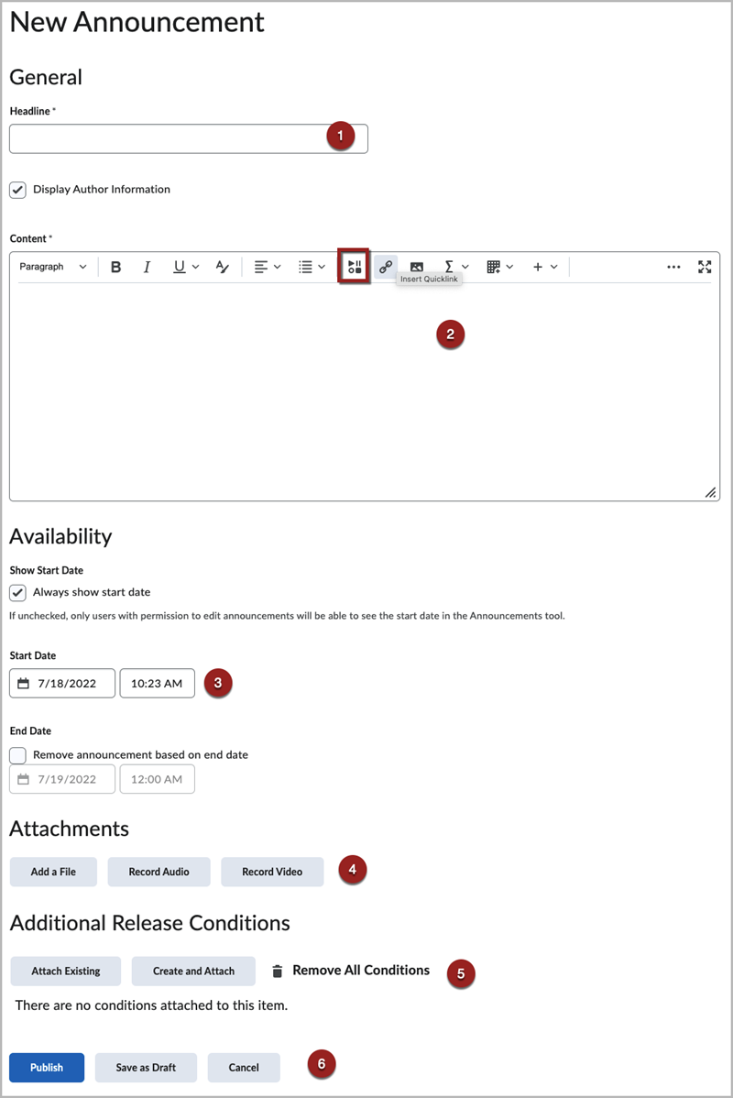Toggle Display Author Information checkbox
Viewport: 733px width, 1098px height.
click(x=17, y=190)
